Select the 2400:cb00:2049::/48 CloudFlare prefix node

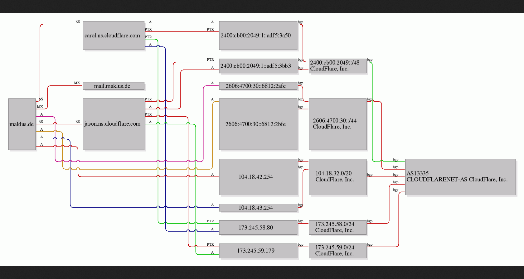click(337, 66)
